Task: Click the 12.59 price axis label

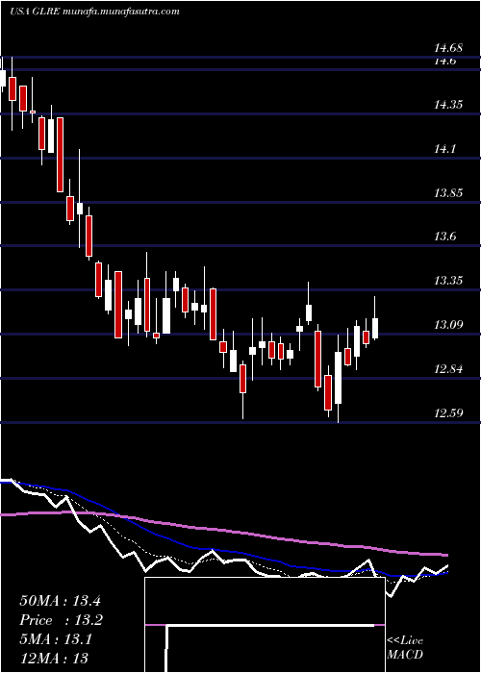Action: pos(448,413)
